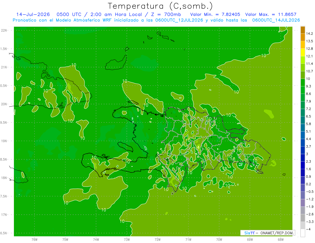Click the 4.4 label on the color scale

point(308,139)
